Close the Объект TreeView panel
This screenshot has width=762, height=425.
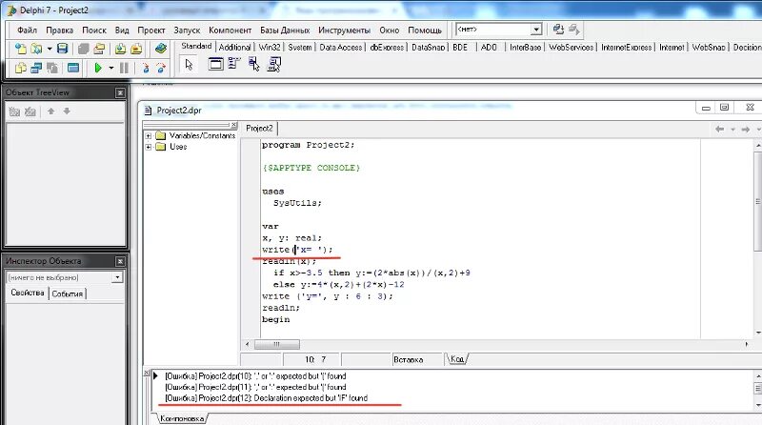[x=120, y=92]
